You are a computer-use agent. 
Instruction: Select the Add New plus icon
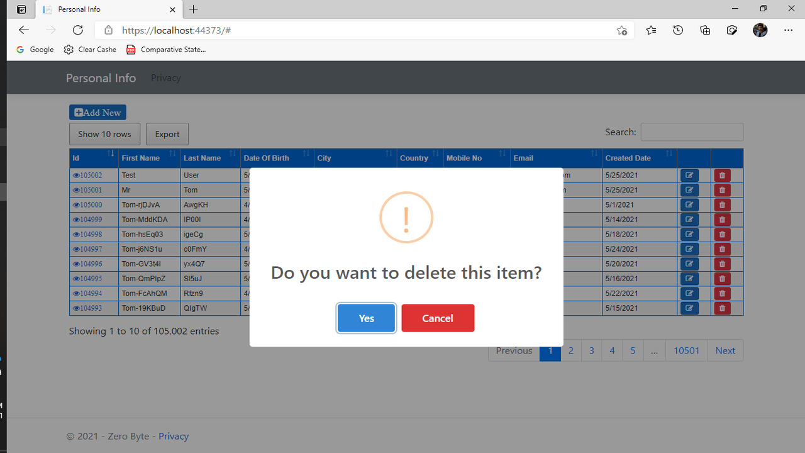click(79, 112)
